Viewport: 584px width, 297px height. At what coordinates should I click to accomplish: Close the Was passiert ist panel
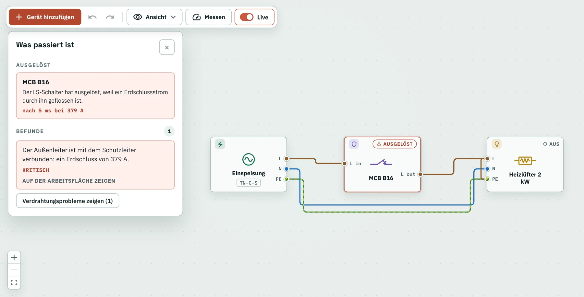click(x=167, y=47)
